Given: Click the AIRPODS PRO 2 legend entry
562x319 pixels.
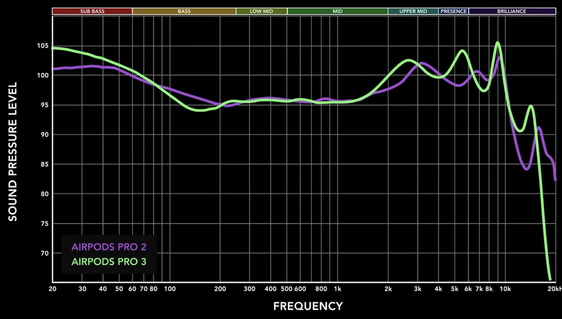Looking at the screenshot, I should click(109, 247).
